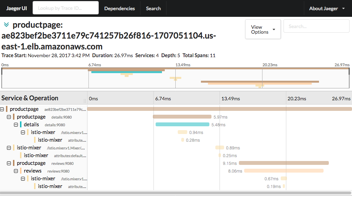Click the trace Search input box
This screenshot has width=352, height=201.
[316, 26]
